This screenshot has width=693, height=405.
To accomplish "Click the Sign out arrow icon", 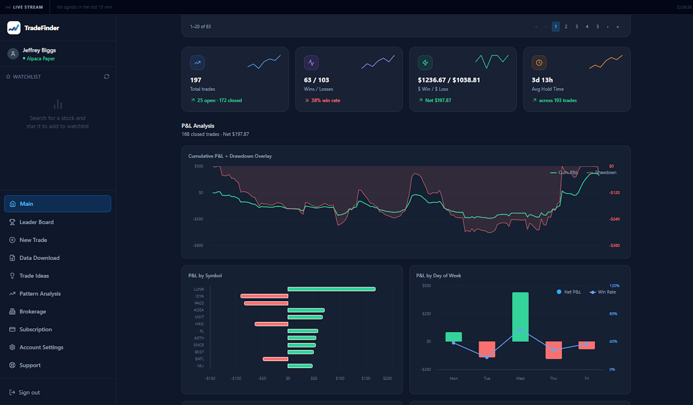I will [x=12, y=393].
